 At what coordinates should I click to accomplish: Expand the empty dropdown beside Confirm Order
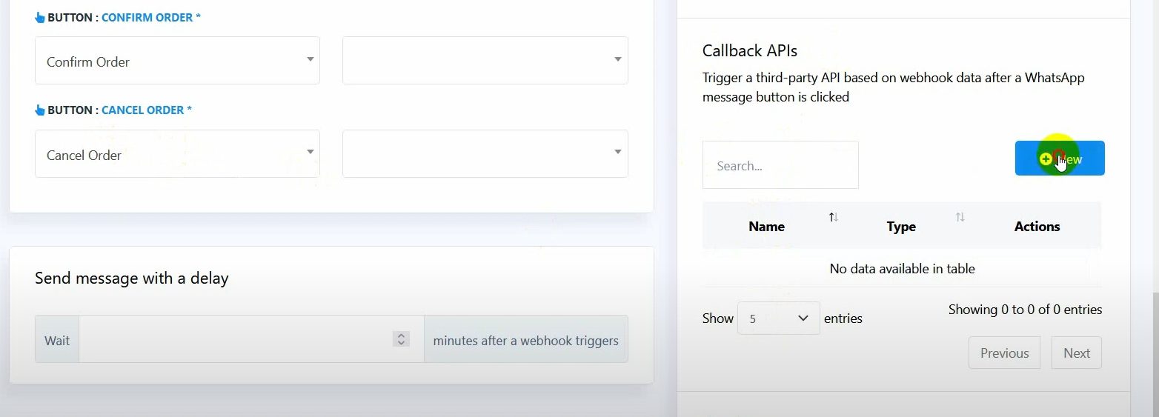pyautogui.click(x=485, y=61)
